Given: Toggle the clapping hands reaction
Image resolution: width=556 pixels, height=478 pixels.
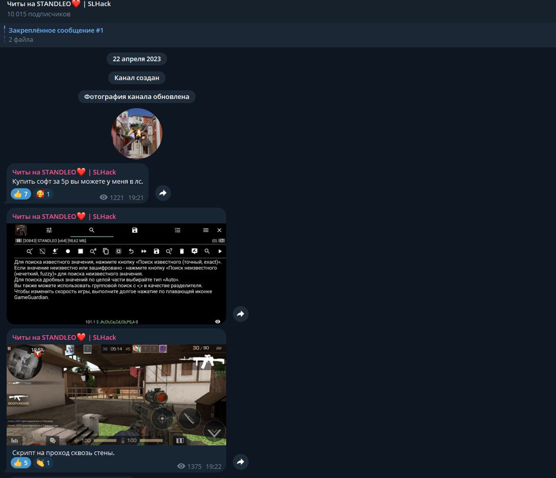Looking at the screenshot, I should [x=43, y=463].
